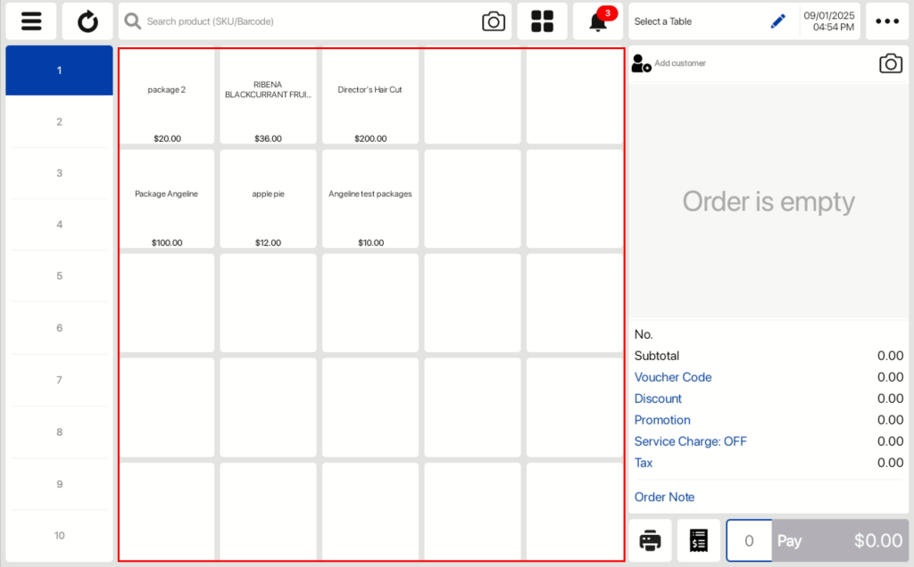
Task: Click Select a Table label
Action: click(x=663, y=21)
